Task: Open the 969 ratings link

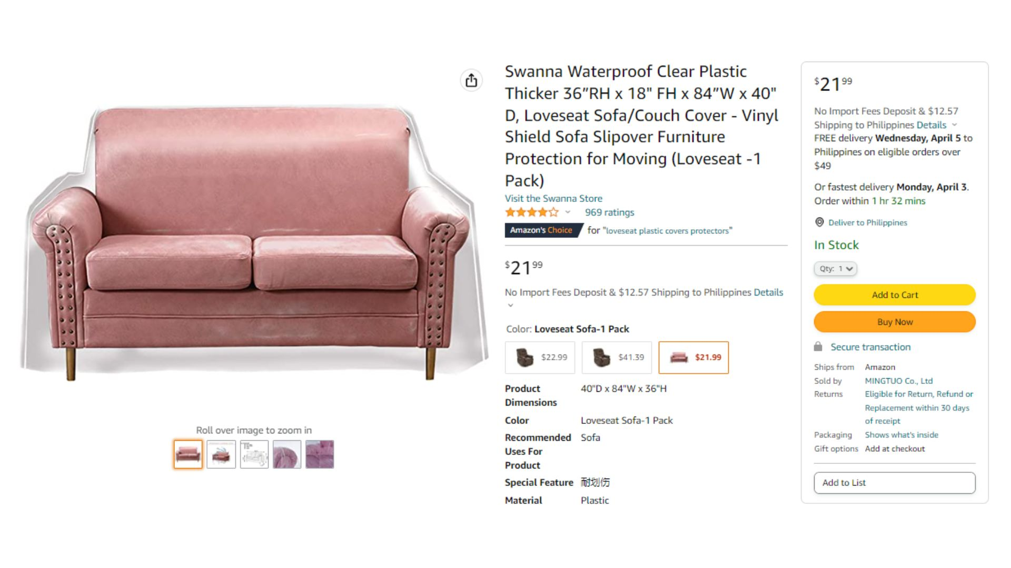Action: [609, 212]
